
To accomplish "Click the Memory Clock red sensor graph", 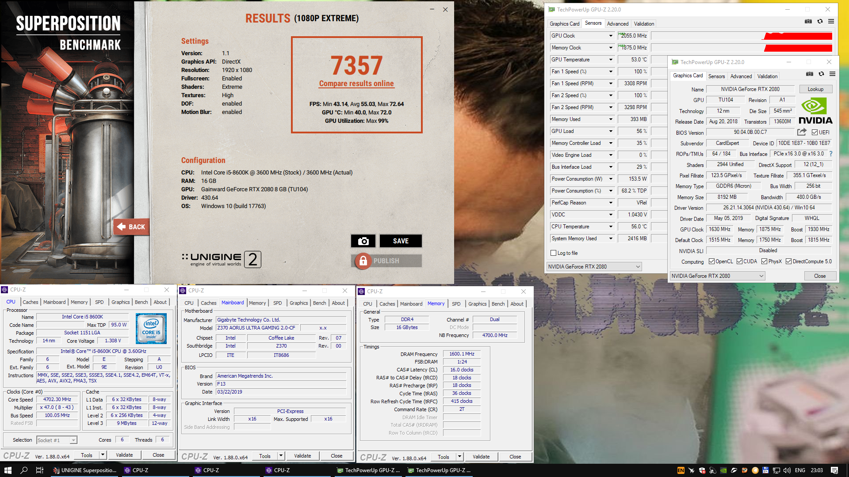I will (742, 48).
